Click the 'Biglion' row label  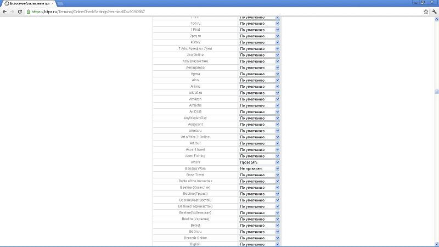click(x=195, y=244)
